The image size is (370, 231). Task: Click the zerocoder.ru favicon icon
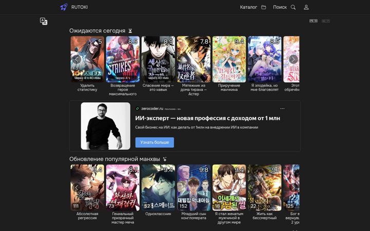(x=137, y=109)
